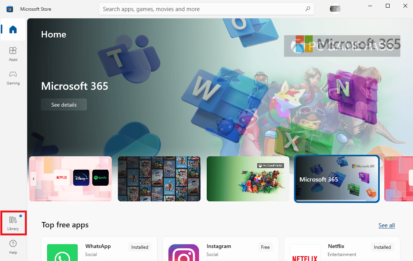
Task: Click the search apps input field
Action: click(x=207, y=9)
